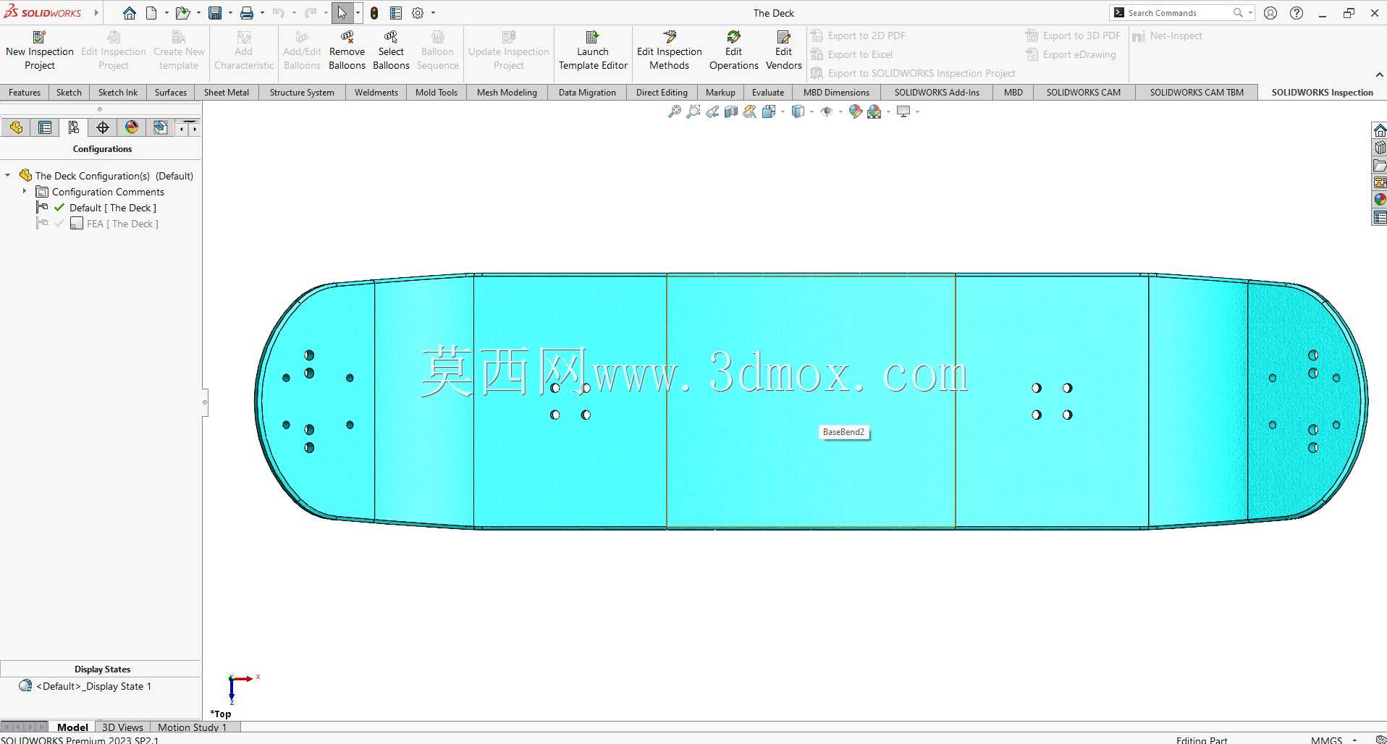Select FEA [ The Deck ] configuration

coord(122,224)
